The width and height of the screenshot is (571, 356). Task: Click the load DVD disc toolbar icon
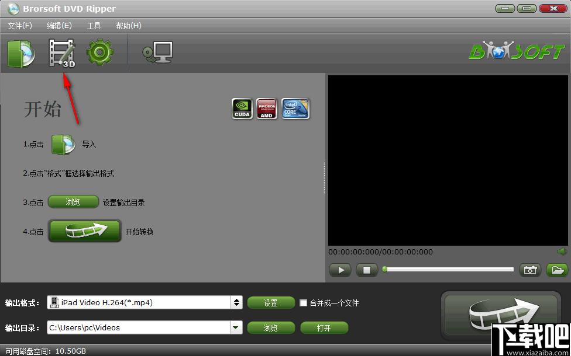pyautogui.click(x=20, y=53)
